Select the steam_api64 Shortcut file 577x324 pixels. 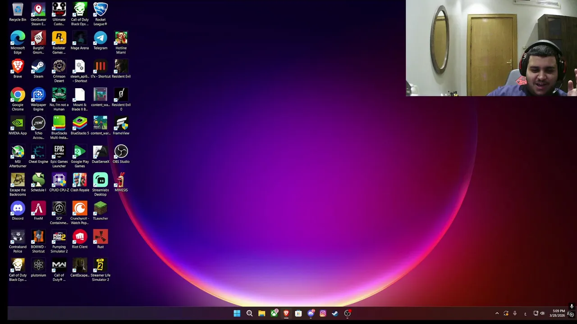pos(80,71)
